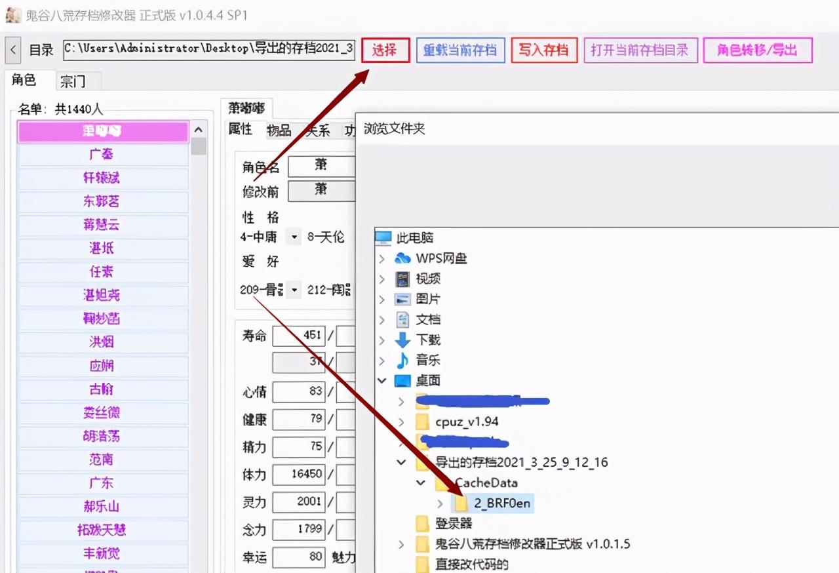Select 任素 in the character list
839x573 pixels.
[x=103, y=271]
